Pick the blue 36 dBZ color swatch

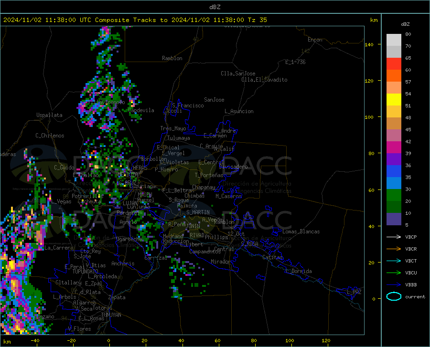click(x=394, y=171)
